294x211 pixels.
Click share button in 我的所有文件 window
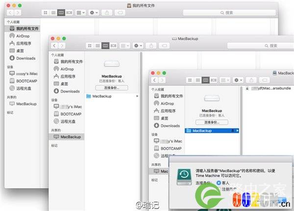tap(107, 13)
